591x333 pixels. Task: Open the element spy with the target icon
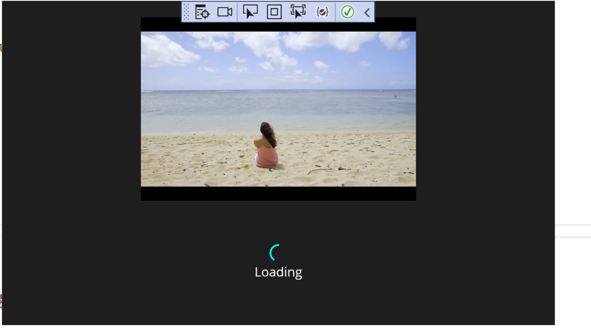click(x=202, y=12)
